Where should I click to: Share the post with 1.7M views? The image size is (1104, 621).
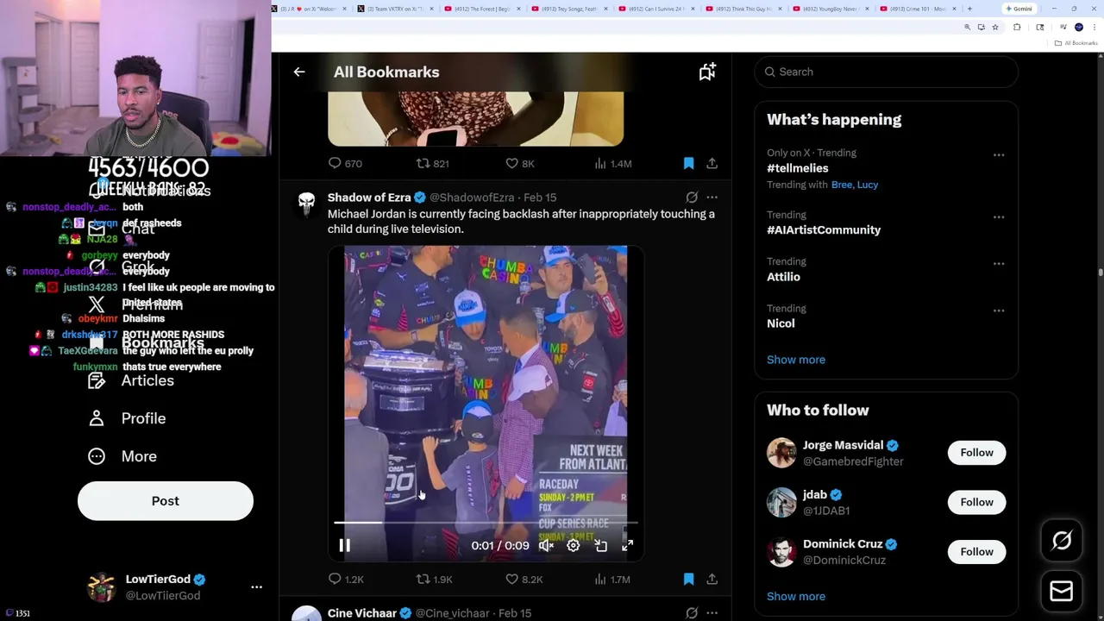712,580
